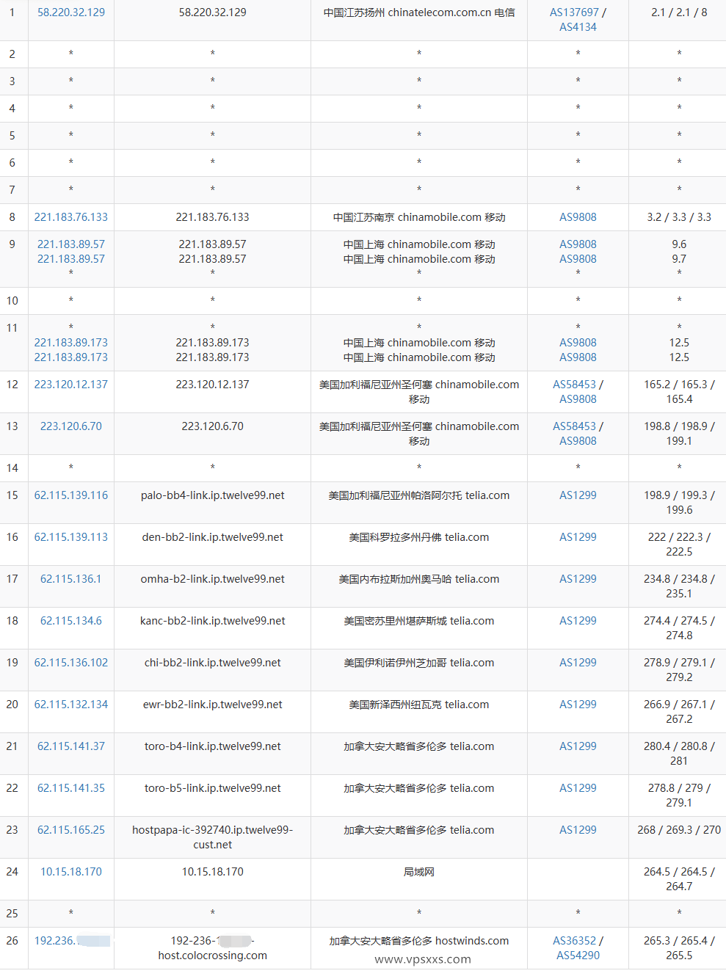Open IP link 62.115.136.102
The image size is (726, 979).
click(71, 663)
